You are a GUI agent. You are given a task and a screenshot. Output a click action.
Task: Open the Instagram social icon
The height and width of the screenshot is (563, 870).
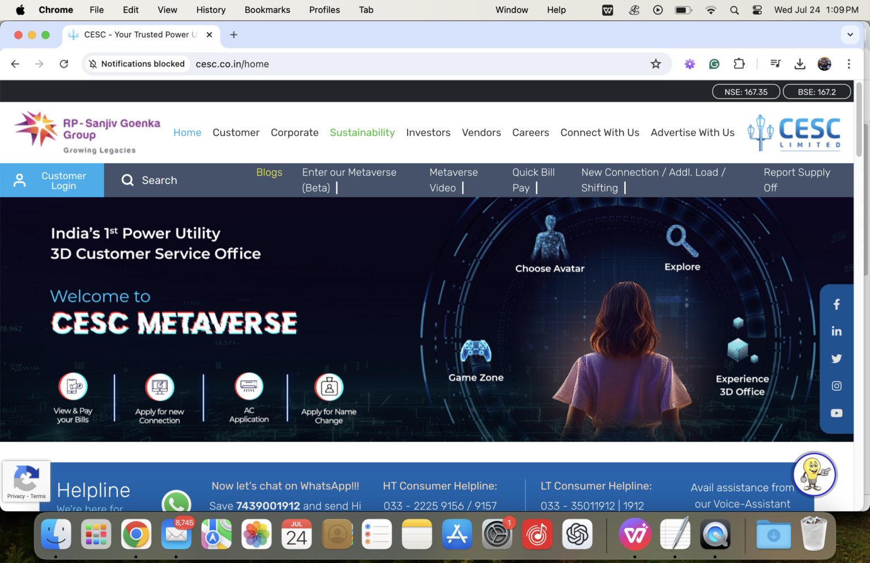coord(836,386)
